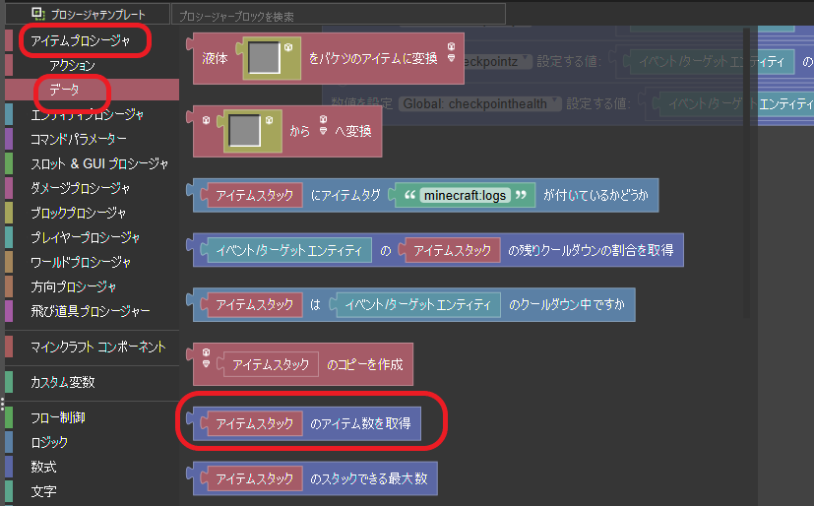Click the minecraft:logs text field

click(x=465, y=195)
